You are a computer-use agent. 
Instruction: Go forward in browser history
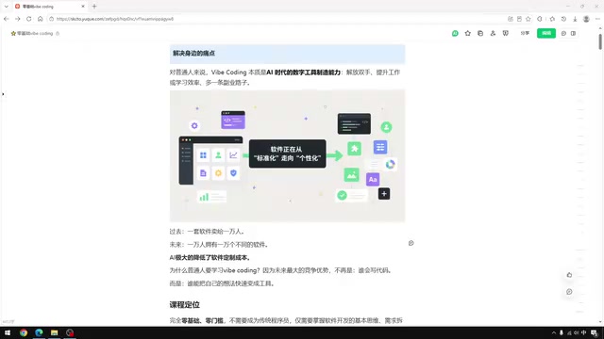click(18, 19)
